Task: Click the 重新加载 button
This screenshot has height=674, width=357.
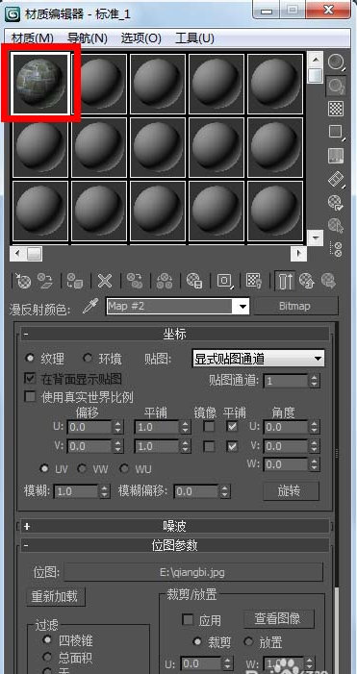Action: click(x=55, y=597)
